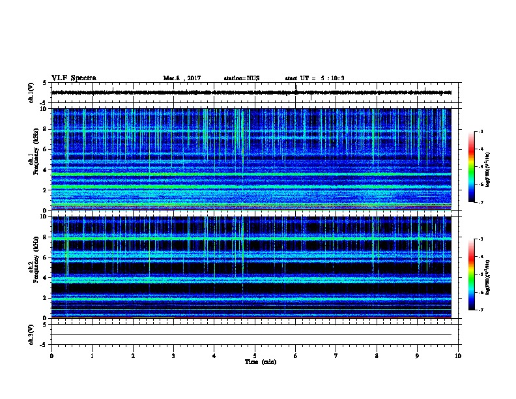
Task: Click tick label "4" on the time axis
Action: (214, 355)
